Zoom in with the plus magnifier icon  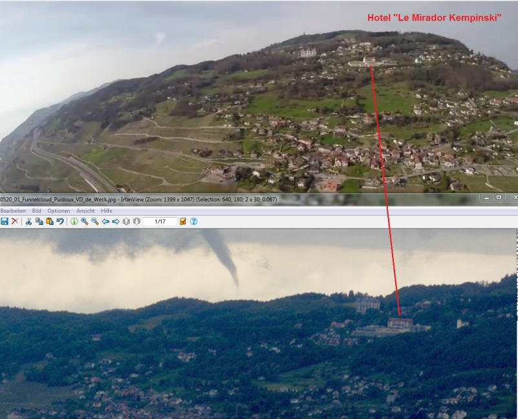pyautogui.click(x=85, y=221)
